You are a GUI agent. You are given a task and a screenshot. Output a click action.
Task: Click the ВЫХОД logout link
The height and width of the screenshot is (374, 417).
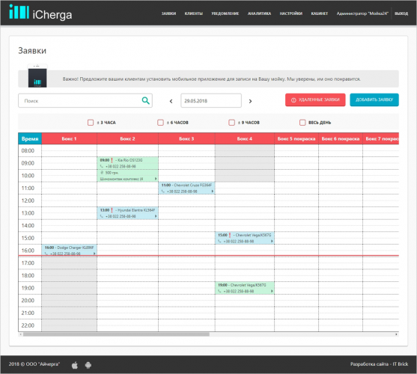[401, 13]
